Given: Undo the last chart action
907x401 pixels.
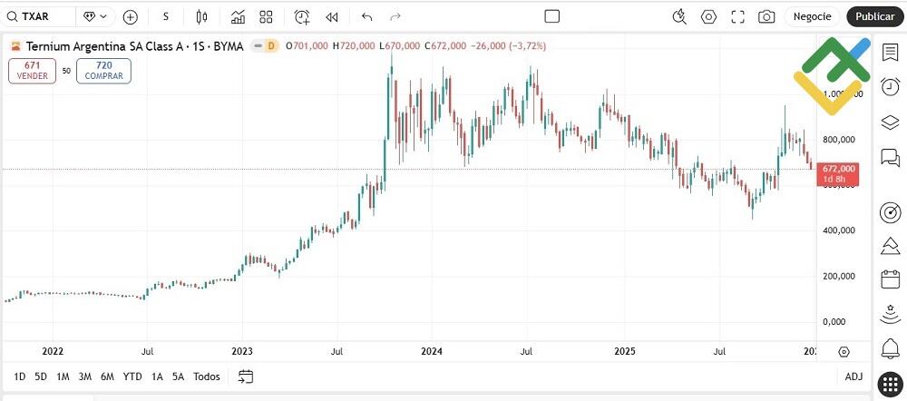Looking at the screenshot, I should point(366,16).
